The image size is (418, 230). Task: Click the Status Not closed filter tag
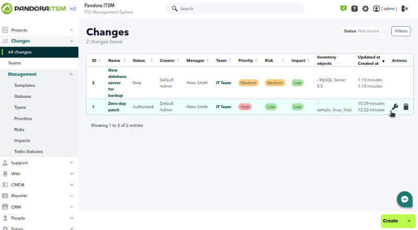pos(361,31)
